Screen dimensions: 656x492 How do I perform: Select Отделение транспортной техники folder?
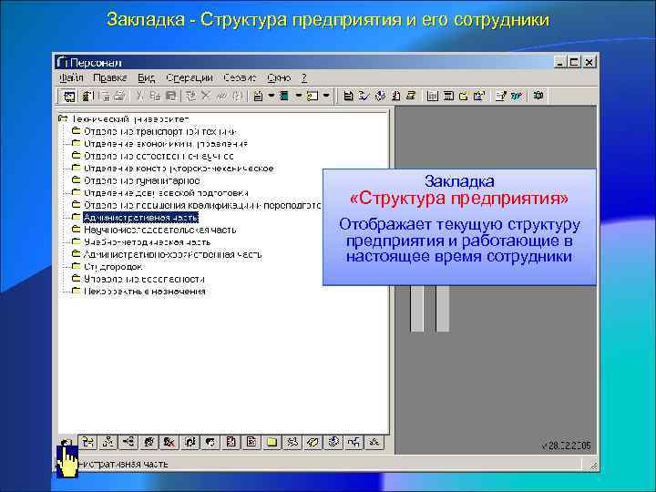tap(160, 131)
